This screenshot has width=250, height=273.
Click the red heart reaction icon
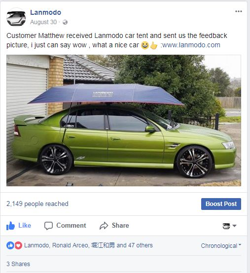point(18,245)
